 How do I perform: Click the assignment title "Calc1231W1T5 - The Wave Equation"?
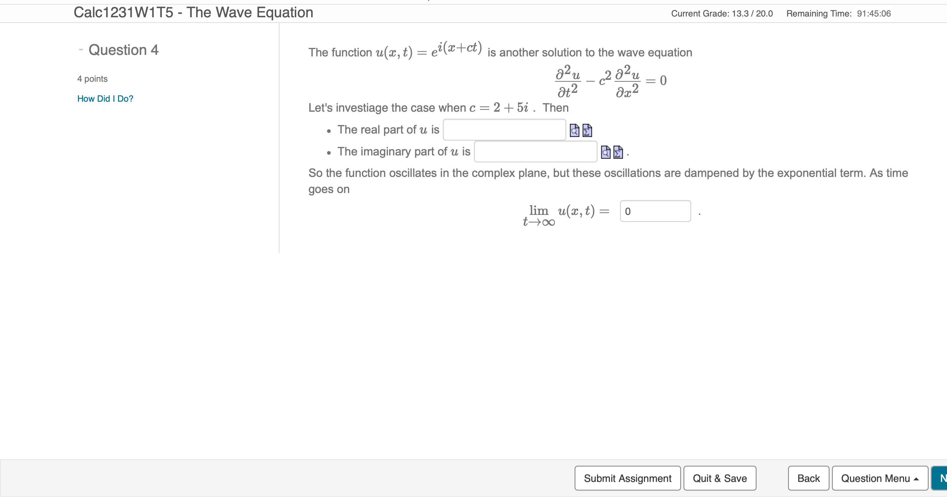click(x=194, y=13)
